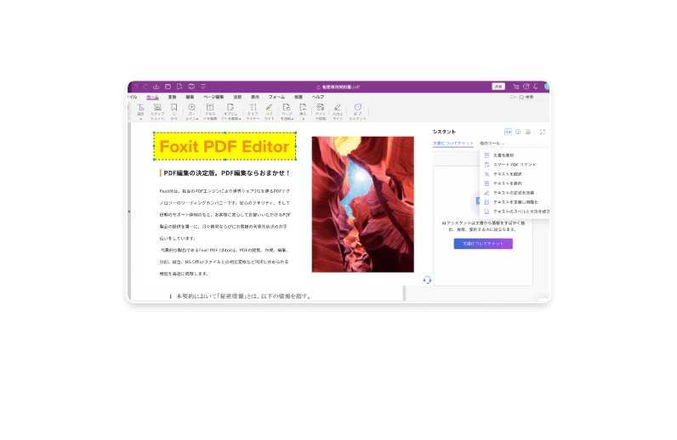Click the expand fullscreen icon in assistant panel
Viewport: 677px width, 440px height.
click(543, 132)
